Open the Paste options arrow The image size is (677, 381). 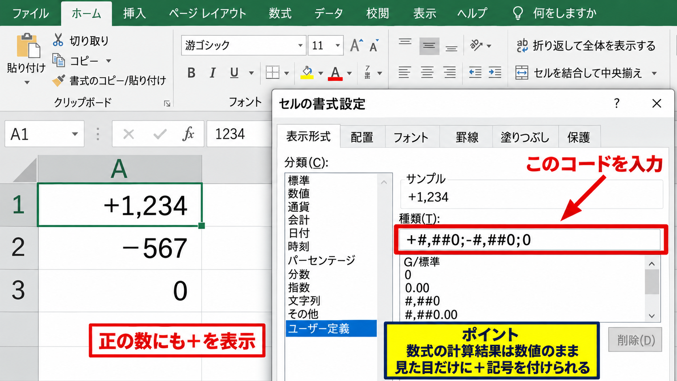click(27, 83)
